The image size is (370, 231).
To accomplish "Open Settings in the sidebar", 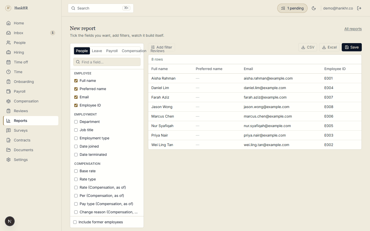I will [31, 160].
